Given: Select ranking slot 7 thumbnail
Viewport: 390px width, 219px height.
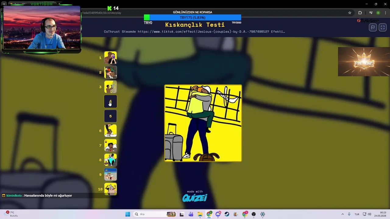Looking at the screenshot, I should [x=111, y=145].
